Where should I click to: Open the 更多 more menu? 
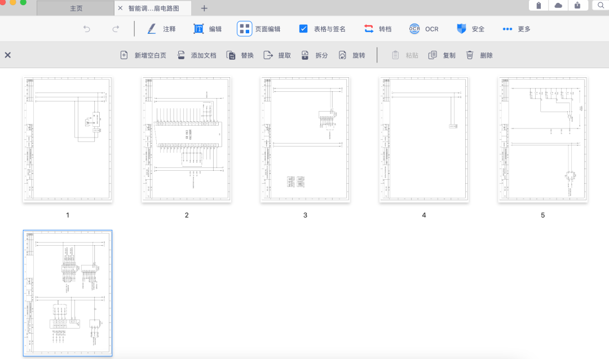(516, 29)
